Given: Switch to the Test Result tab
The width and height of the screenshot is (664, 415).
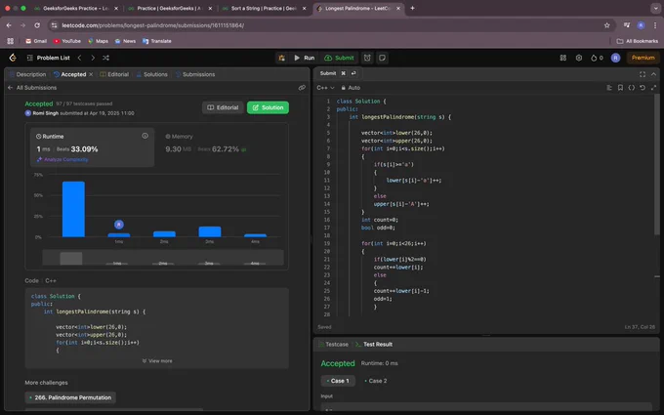Looking at the screenshot, I should click(373, 345).
